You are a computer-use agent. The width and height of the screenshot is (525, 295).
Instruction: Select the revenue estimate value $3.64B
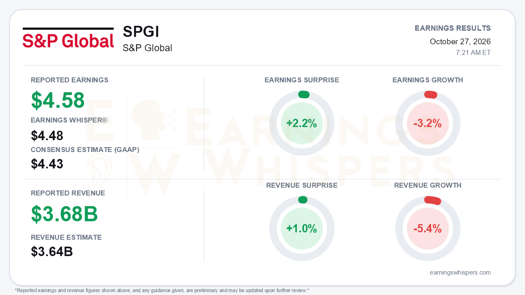[52, 252]
